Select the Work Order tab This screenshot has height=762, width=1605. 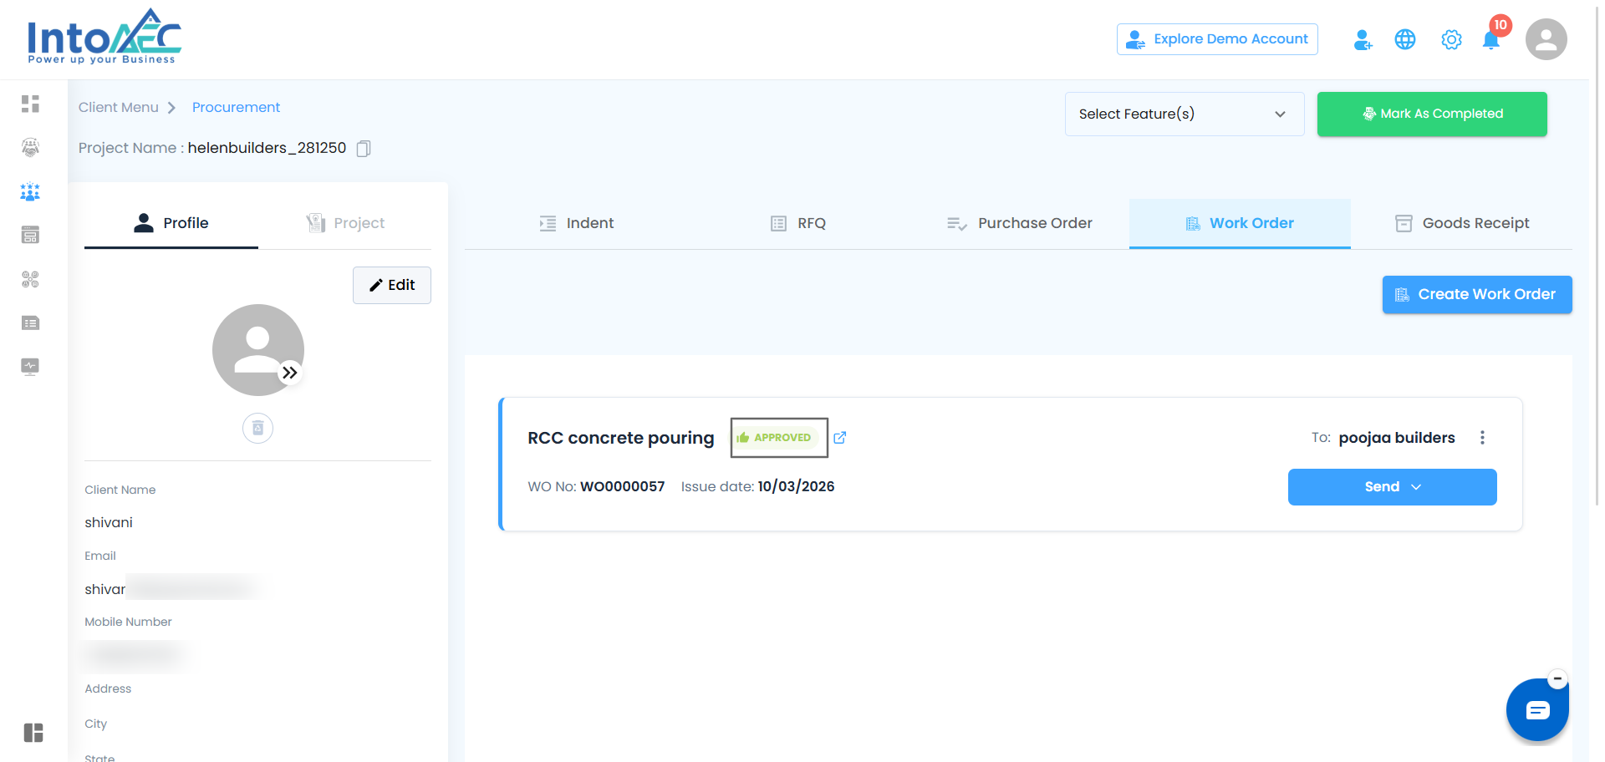1240,223
